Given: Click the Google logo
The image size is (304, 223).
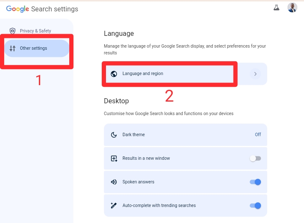Looking at the screenshot, I should 18,9.
